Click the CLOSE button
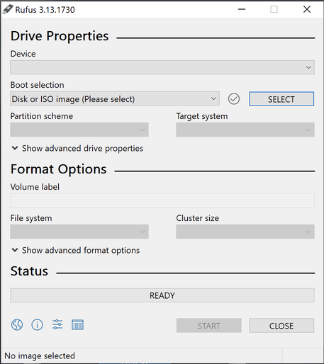The width and height of the screenshot is (324, 364). [281, 326]
